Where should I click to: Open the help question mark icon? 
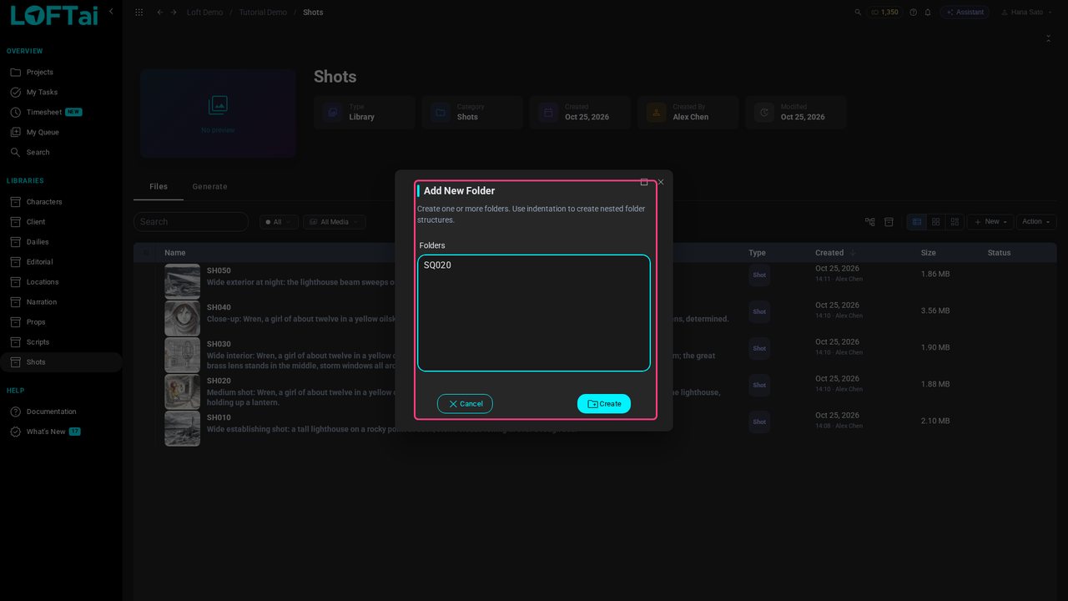914,13
